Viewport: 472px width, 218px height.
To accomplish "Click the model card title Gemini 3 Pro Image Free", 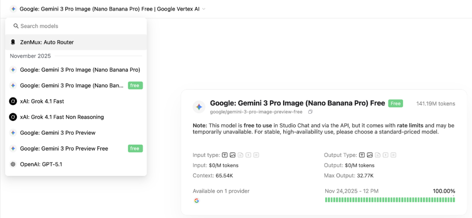I will pyautogui.click(x=298, y=103).
